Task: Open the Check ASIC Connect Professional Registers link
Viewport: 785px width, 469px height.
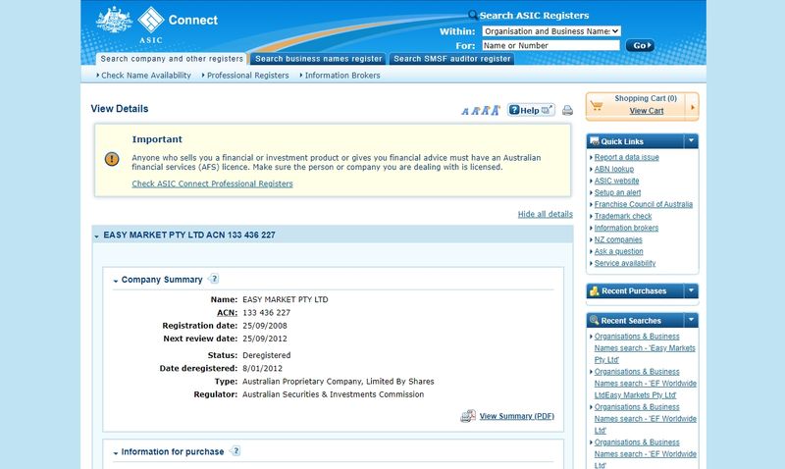Action: click(x=212, y=183)
